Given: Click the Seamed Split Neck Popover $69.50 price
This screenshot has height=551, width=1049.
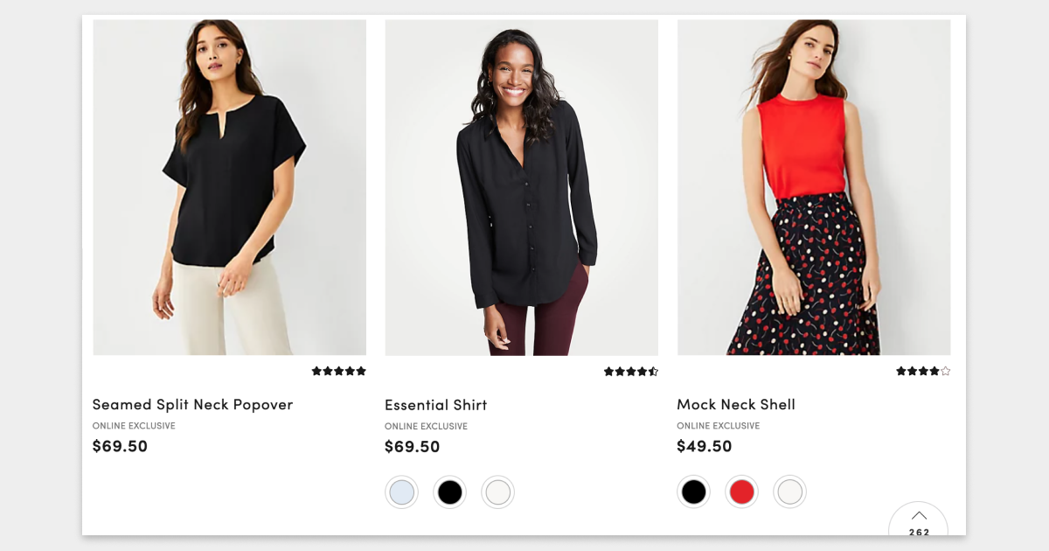Looking at the screenshot, I should click(120, 446).
